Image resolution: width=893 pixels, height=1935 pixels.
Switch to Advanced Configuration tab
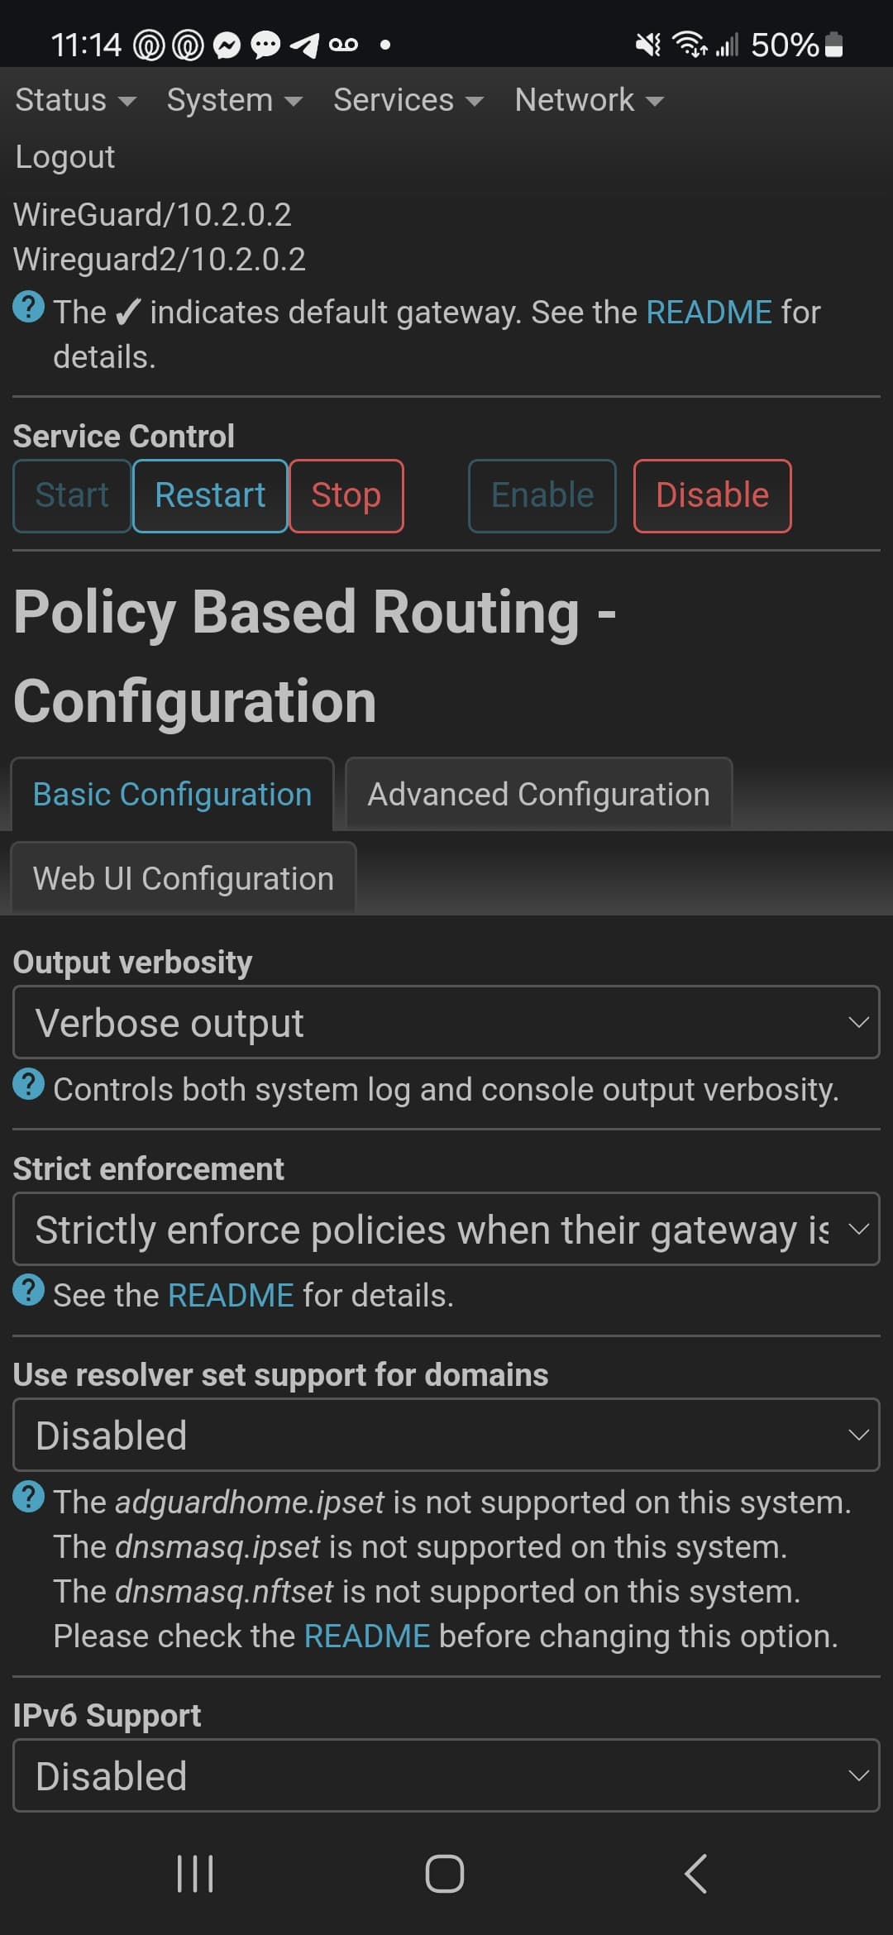pyautogui.click(x=538, y=794)
